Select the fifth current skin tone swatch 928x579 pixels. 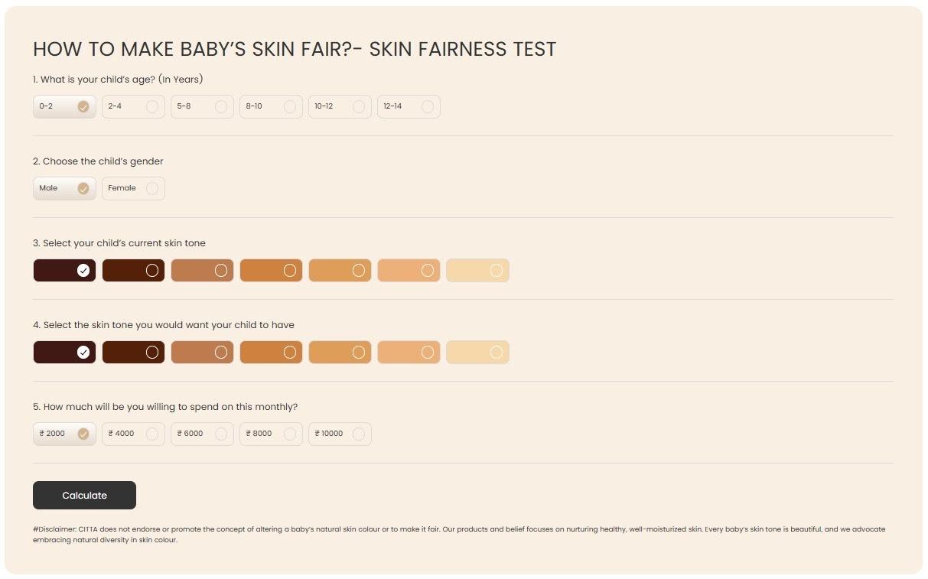tap(340, 270)
